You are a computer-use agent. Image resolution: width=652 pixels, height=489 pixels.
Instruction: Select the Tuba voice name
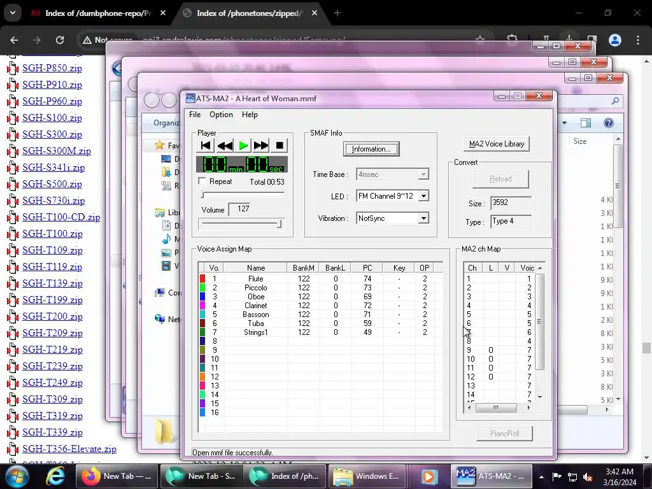256,323
